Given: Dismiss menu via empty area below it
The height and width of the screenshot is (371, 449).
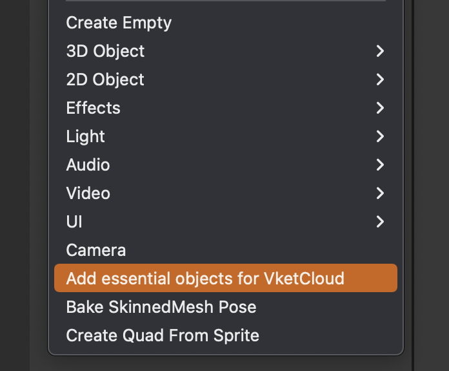Looking at the screenshot, I should click(x=226, y=364).
